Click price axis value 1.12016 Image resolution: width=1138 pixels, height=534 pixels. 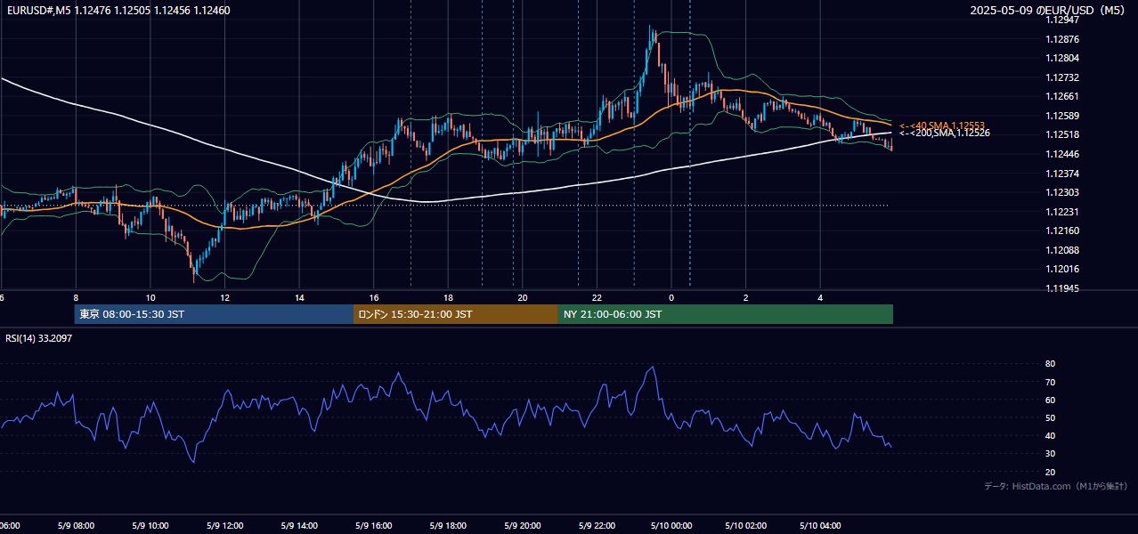(x=1061, y=269)
